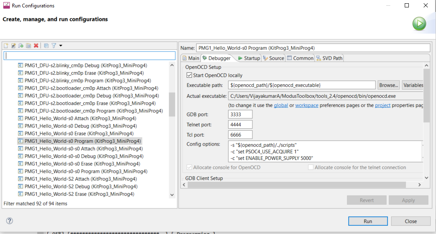This screenshot has width=436, height=234.
Task: Delete selected configuration with red X
Action: 36,46
